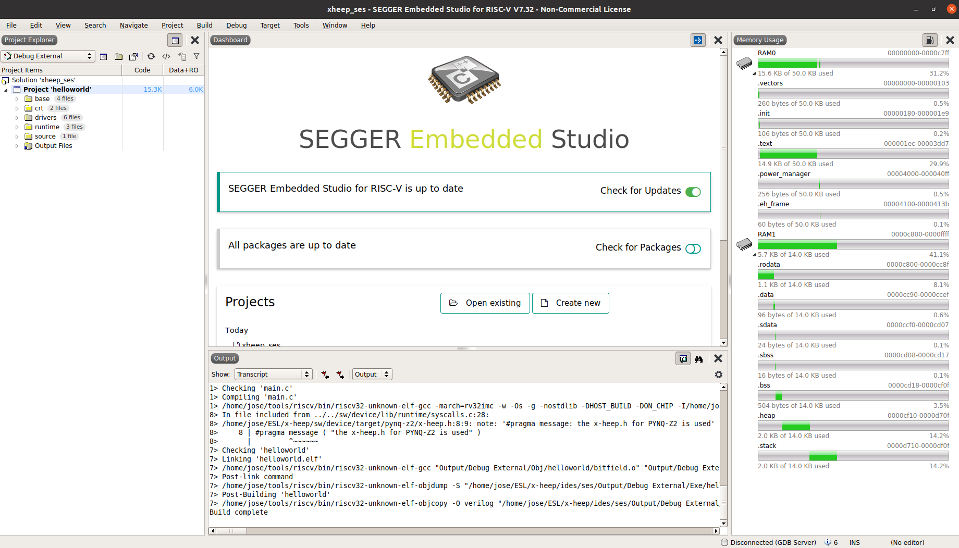
Task: Open the Build menu
Action: [204, 25]
